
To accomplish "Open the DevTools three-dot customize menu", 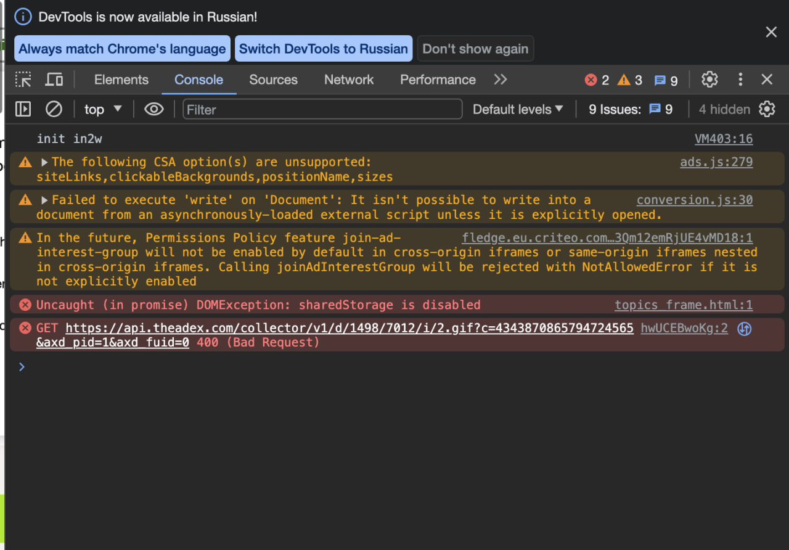I will (740, 80).
